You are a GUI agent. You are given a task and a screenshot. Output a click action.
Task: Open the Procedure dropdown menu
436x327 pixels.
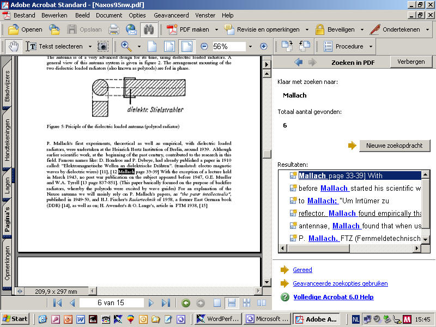[370, 46]
